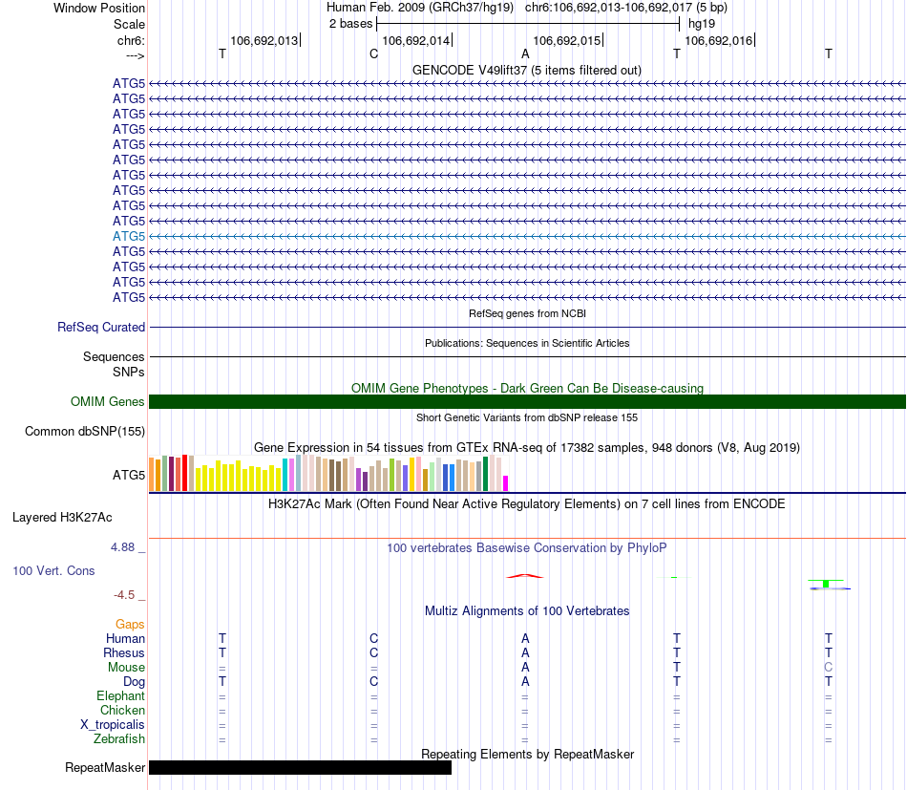Viewport: 907px width, 790px height.
Task: Click 'Publications: Sequences in Scientific Articles' title
Action: (x=527, y=343)
